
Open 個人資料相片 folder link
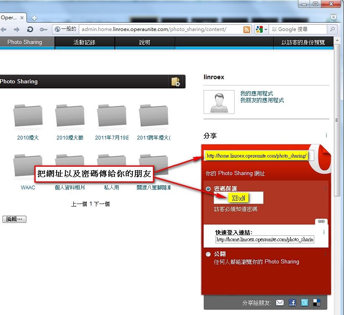click(x=70, y=188)
